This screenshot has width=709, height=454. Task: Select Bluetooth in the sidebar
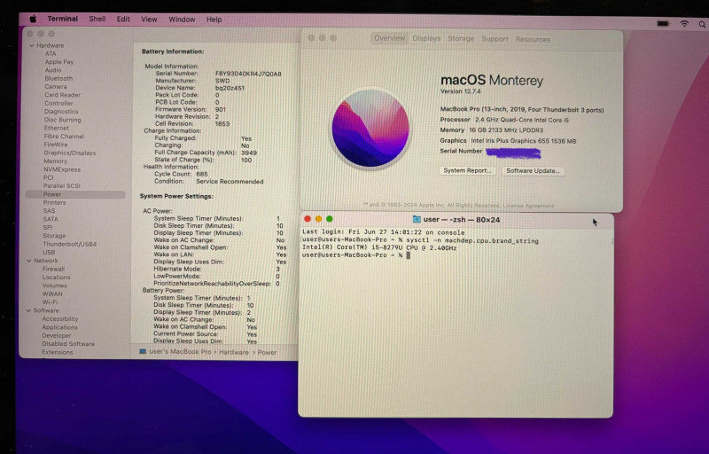pos(58,78)
